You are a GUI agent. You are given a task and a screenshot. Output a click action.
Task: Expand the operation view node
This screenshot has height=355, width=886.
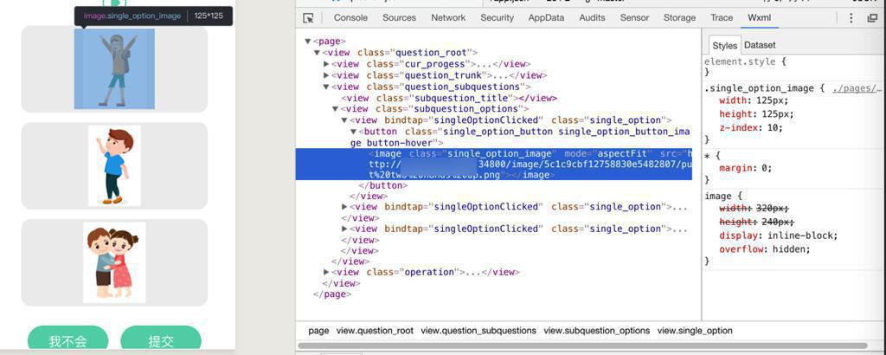pyautogui.click(x=326, y=272)
